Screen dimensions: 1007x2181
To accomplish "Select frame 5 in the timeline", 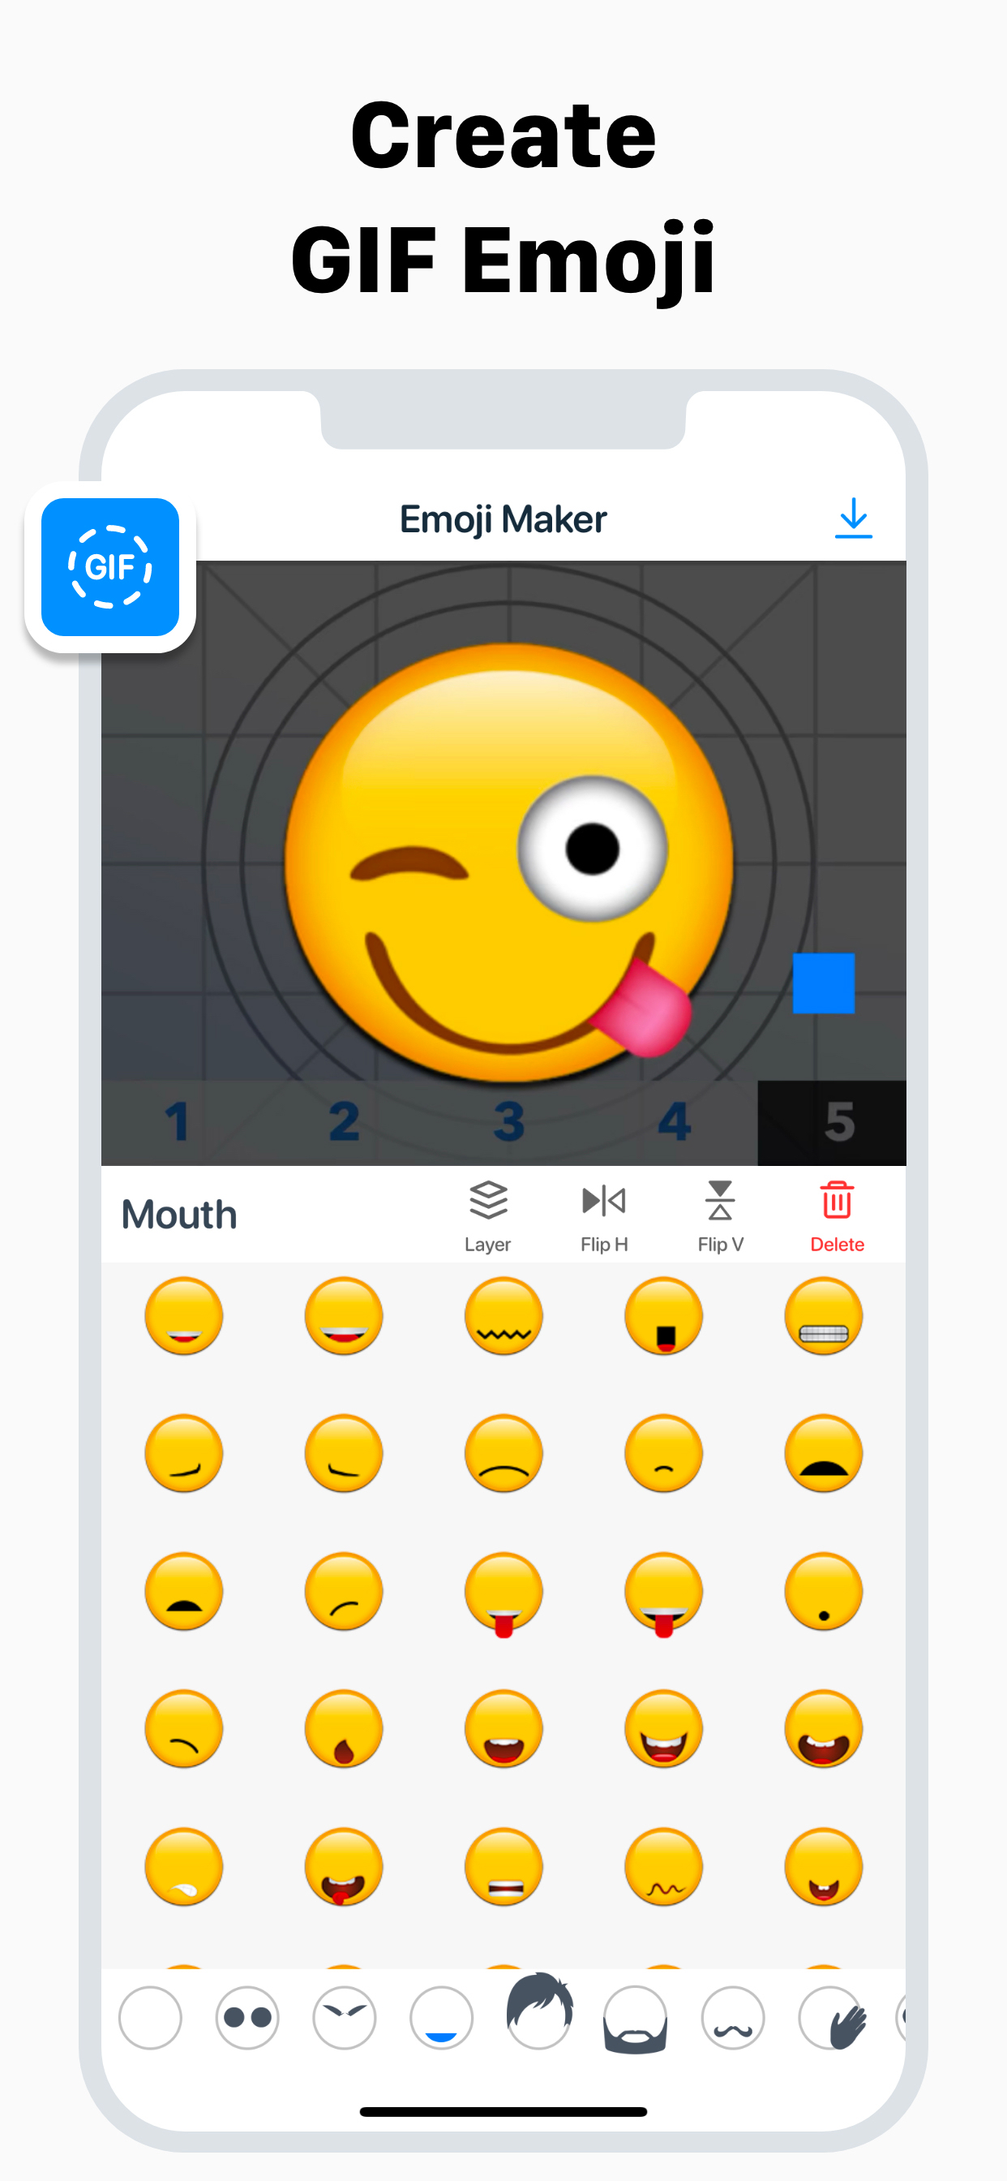I will point(832,1122).
